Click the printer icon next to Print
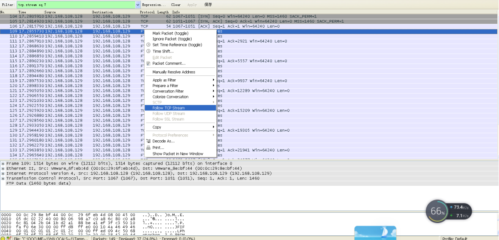The image size is (499, 240). 148,147
